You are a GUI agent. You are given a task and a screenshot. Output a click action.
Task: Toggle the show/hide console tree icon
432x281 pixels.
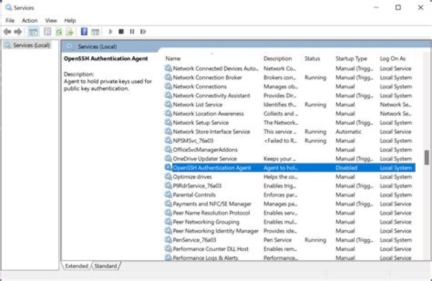point(34,31)
